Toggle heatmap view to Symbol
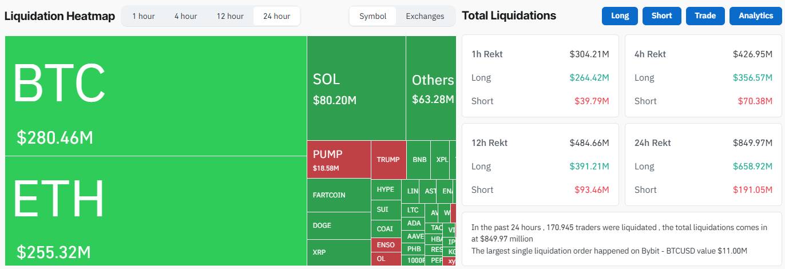This screenshot has height=269, width=785. (372, 16)
